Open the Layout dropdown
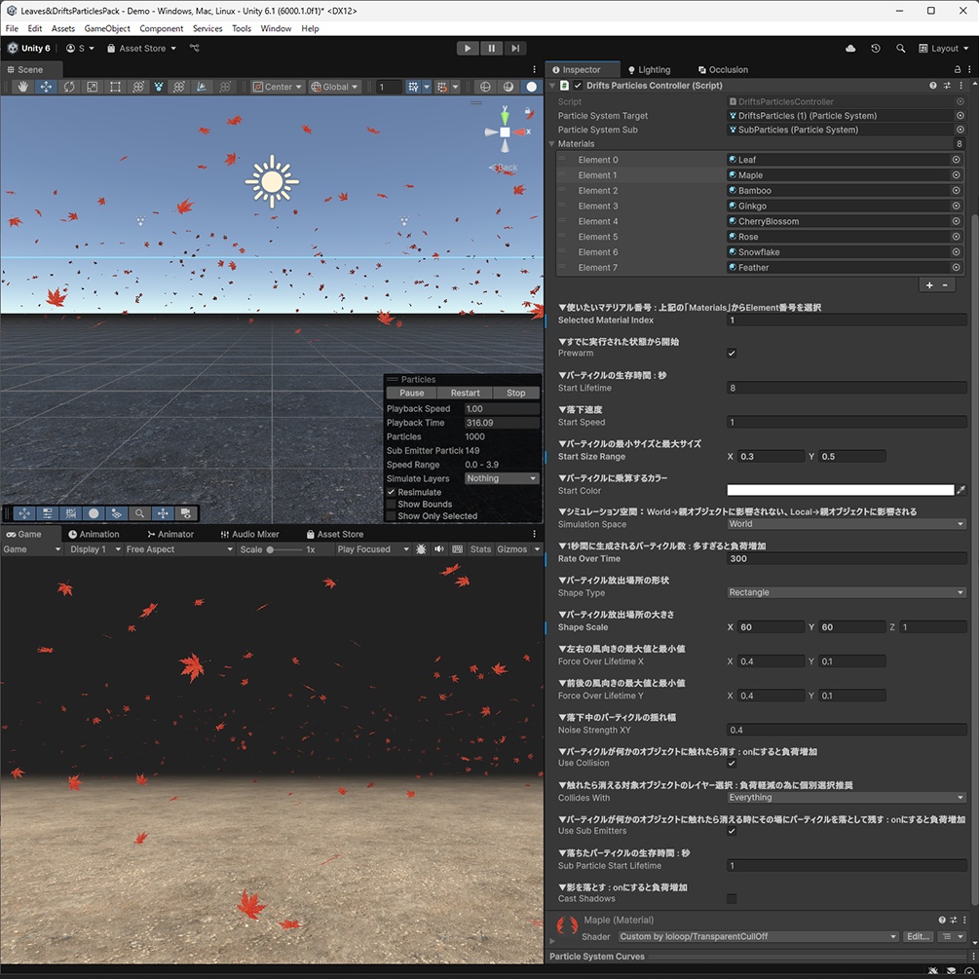 click(943, 48)
